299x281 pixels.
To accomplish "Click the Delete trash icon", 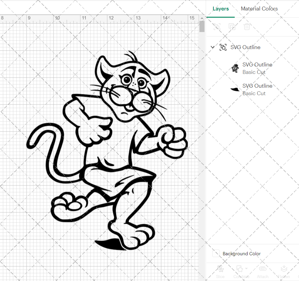I will point(247,27).
